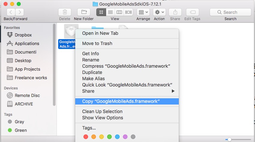Viewport: 255px width, 142px height.
Task: Choose Rename from context menu
Action: pyautogui.click(x=127, y=60)
